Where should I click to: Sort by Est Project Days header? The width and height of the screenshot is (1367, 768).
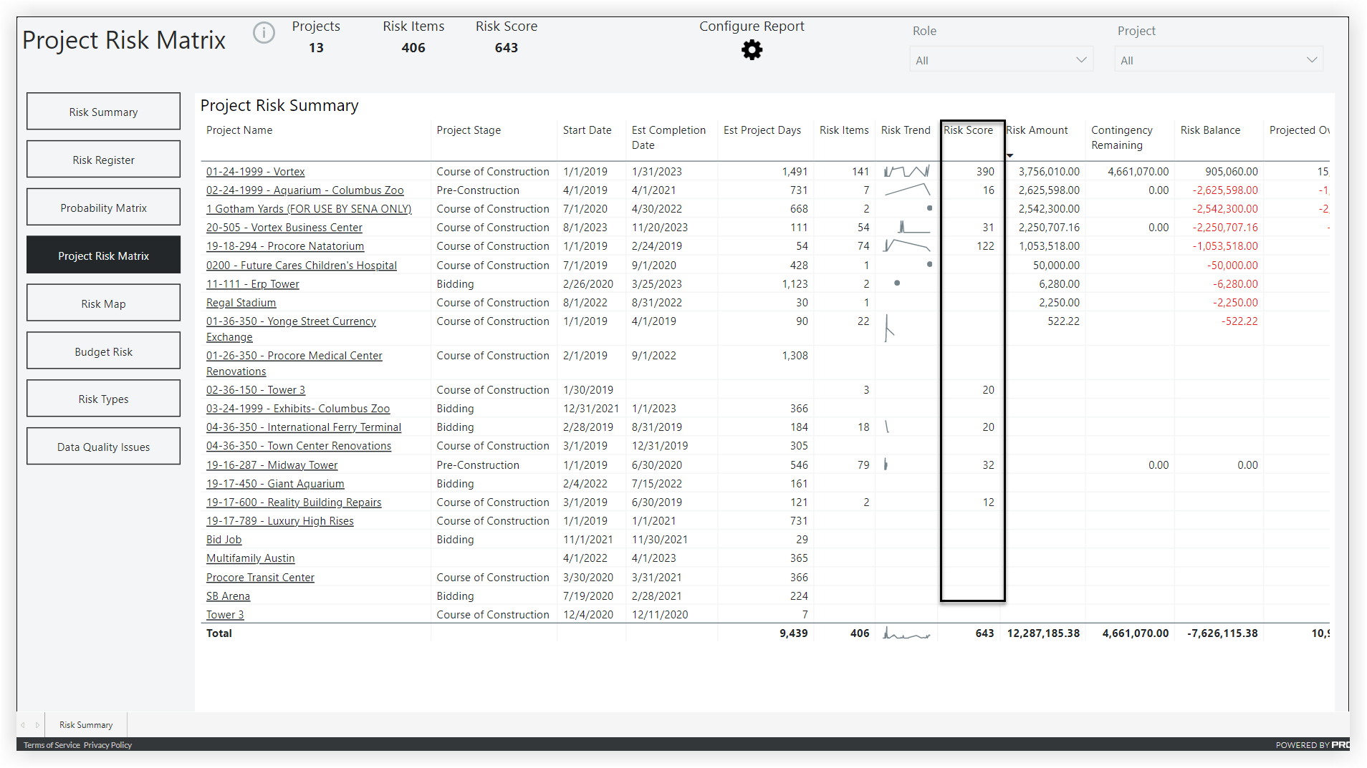(762, 130)
